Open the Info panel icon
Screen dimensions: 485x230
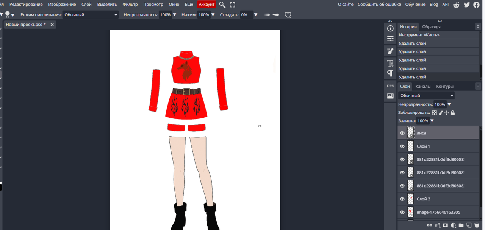390,28
